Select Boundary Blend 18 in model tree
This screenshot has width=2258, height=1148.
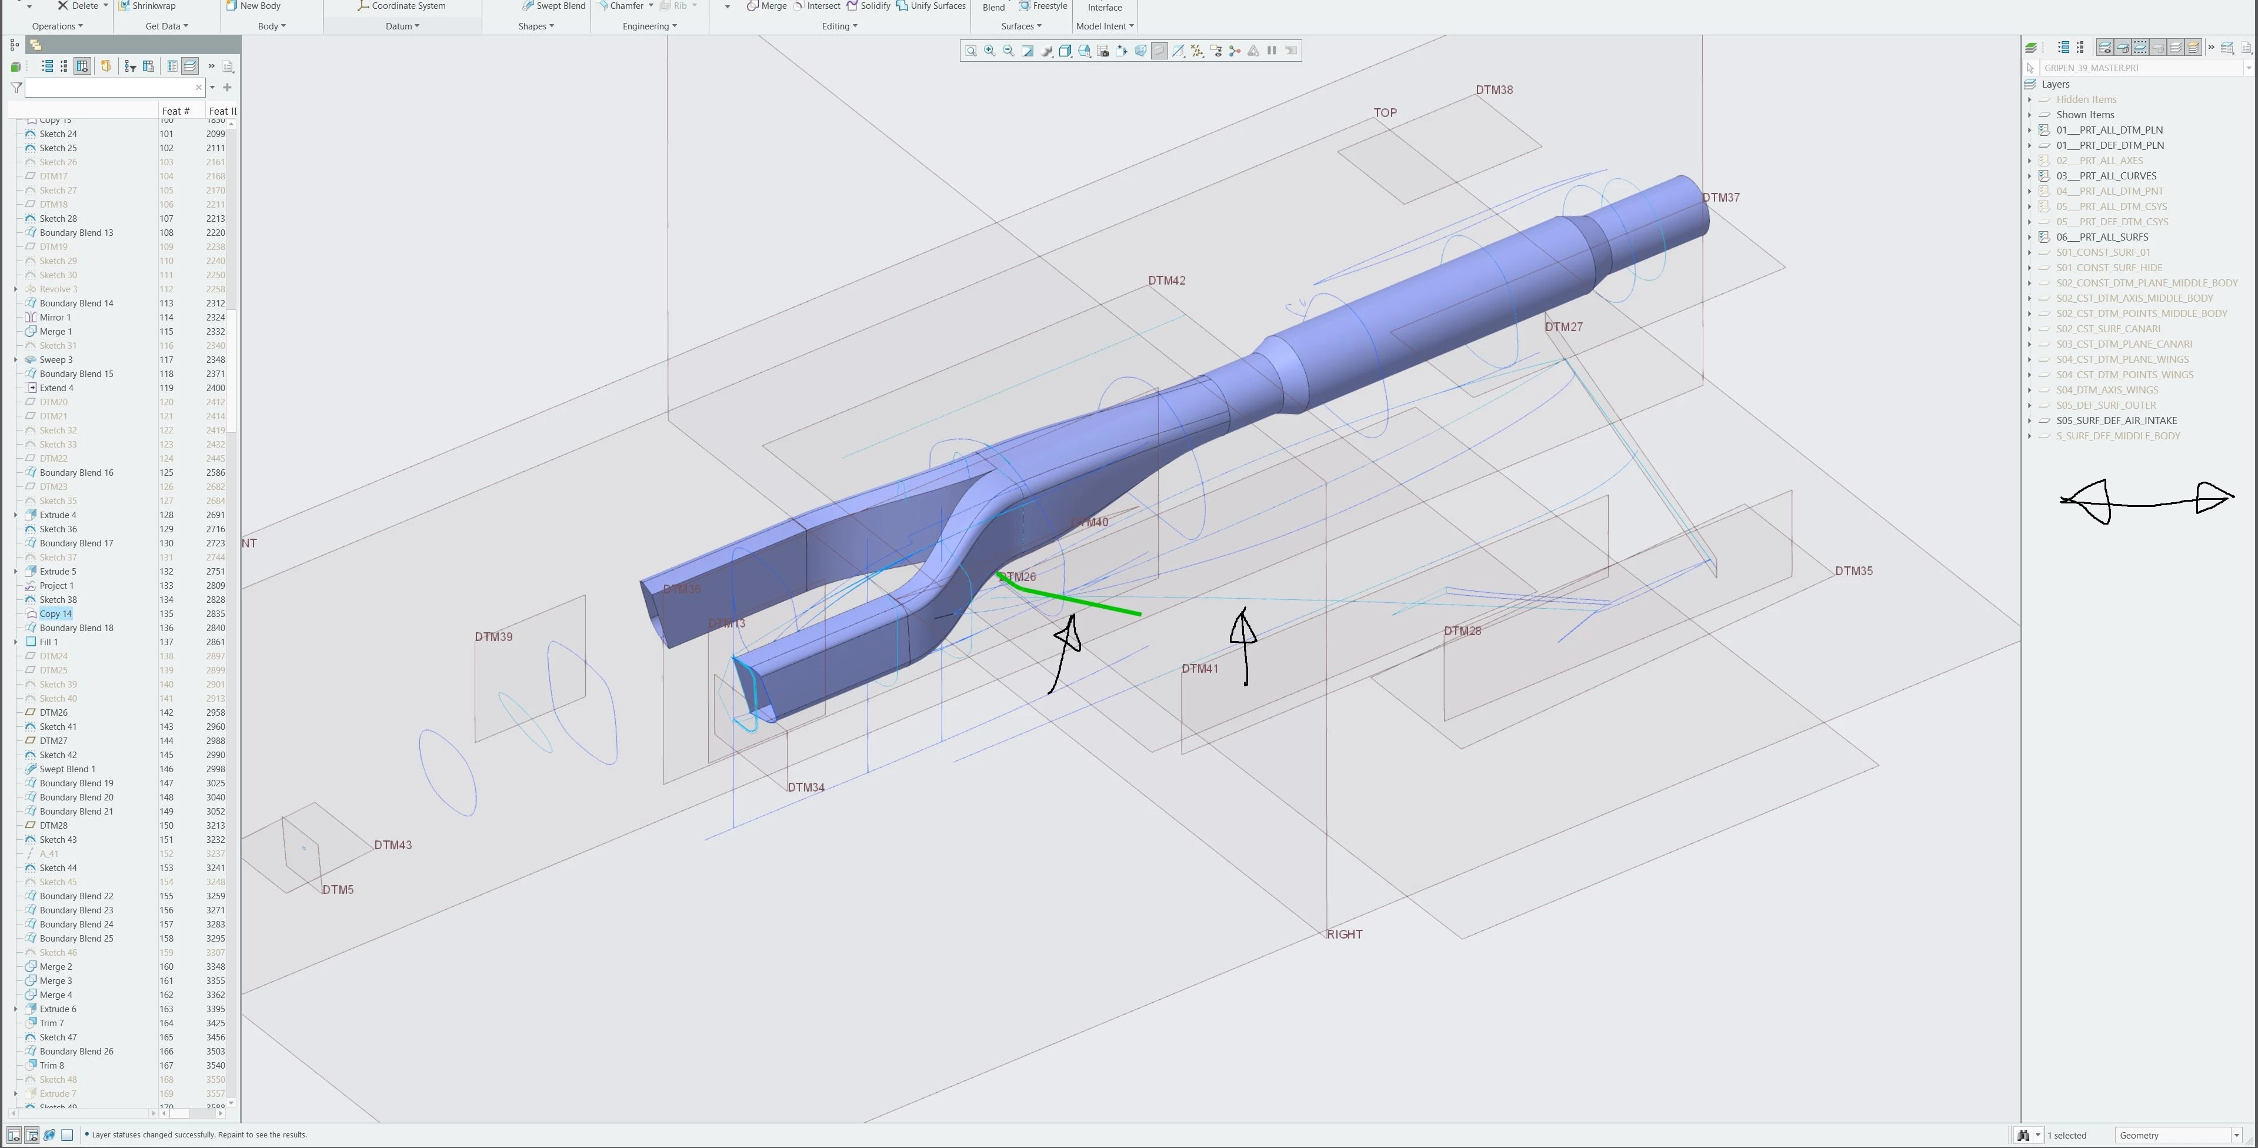(x=76, y=628)
